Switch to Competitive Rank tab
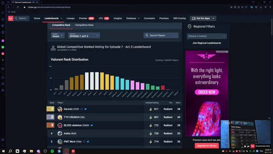This screenshot has height=154, width=273. click(61, 25)
